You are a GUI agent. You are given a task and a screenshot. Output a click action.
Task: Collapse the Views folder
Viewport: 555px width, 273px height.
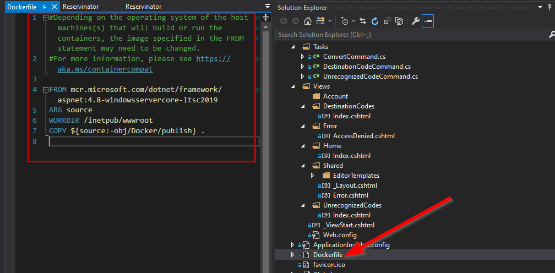293,86
